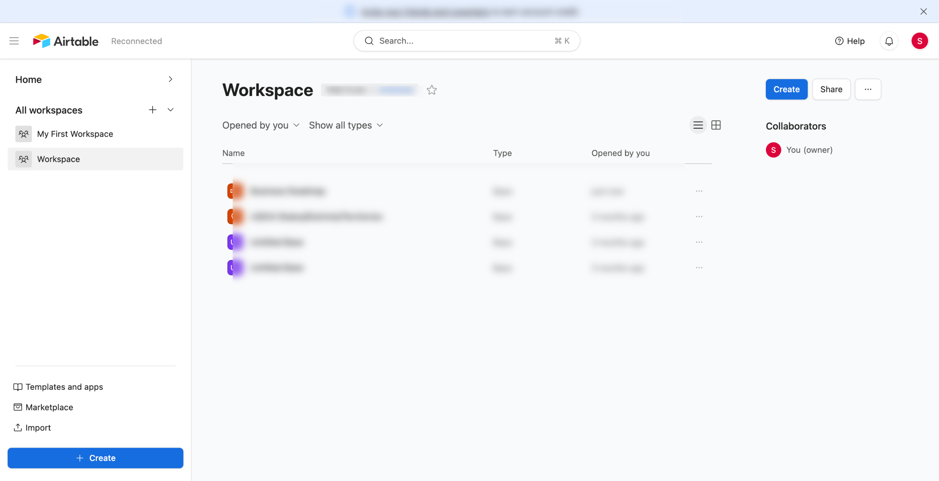This screenshot has height=481, width=939.
Task: Switch to grid view layout
Action: tap(716, 125)
